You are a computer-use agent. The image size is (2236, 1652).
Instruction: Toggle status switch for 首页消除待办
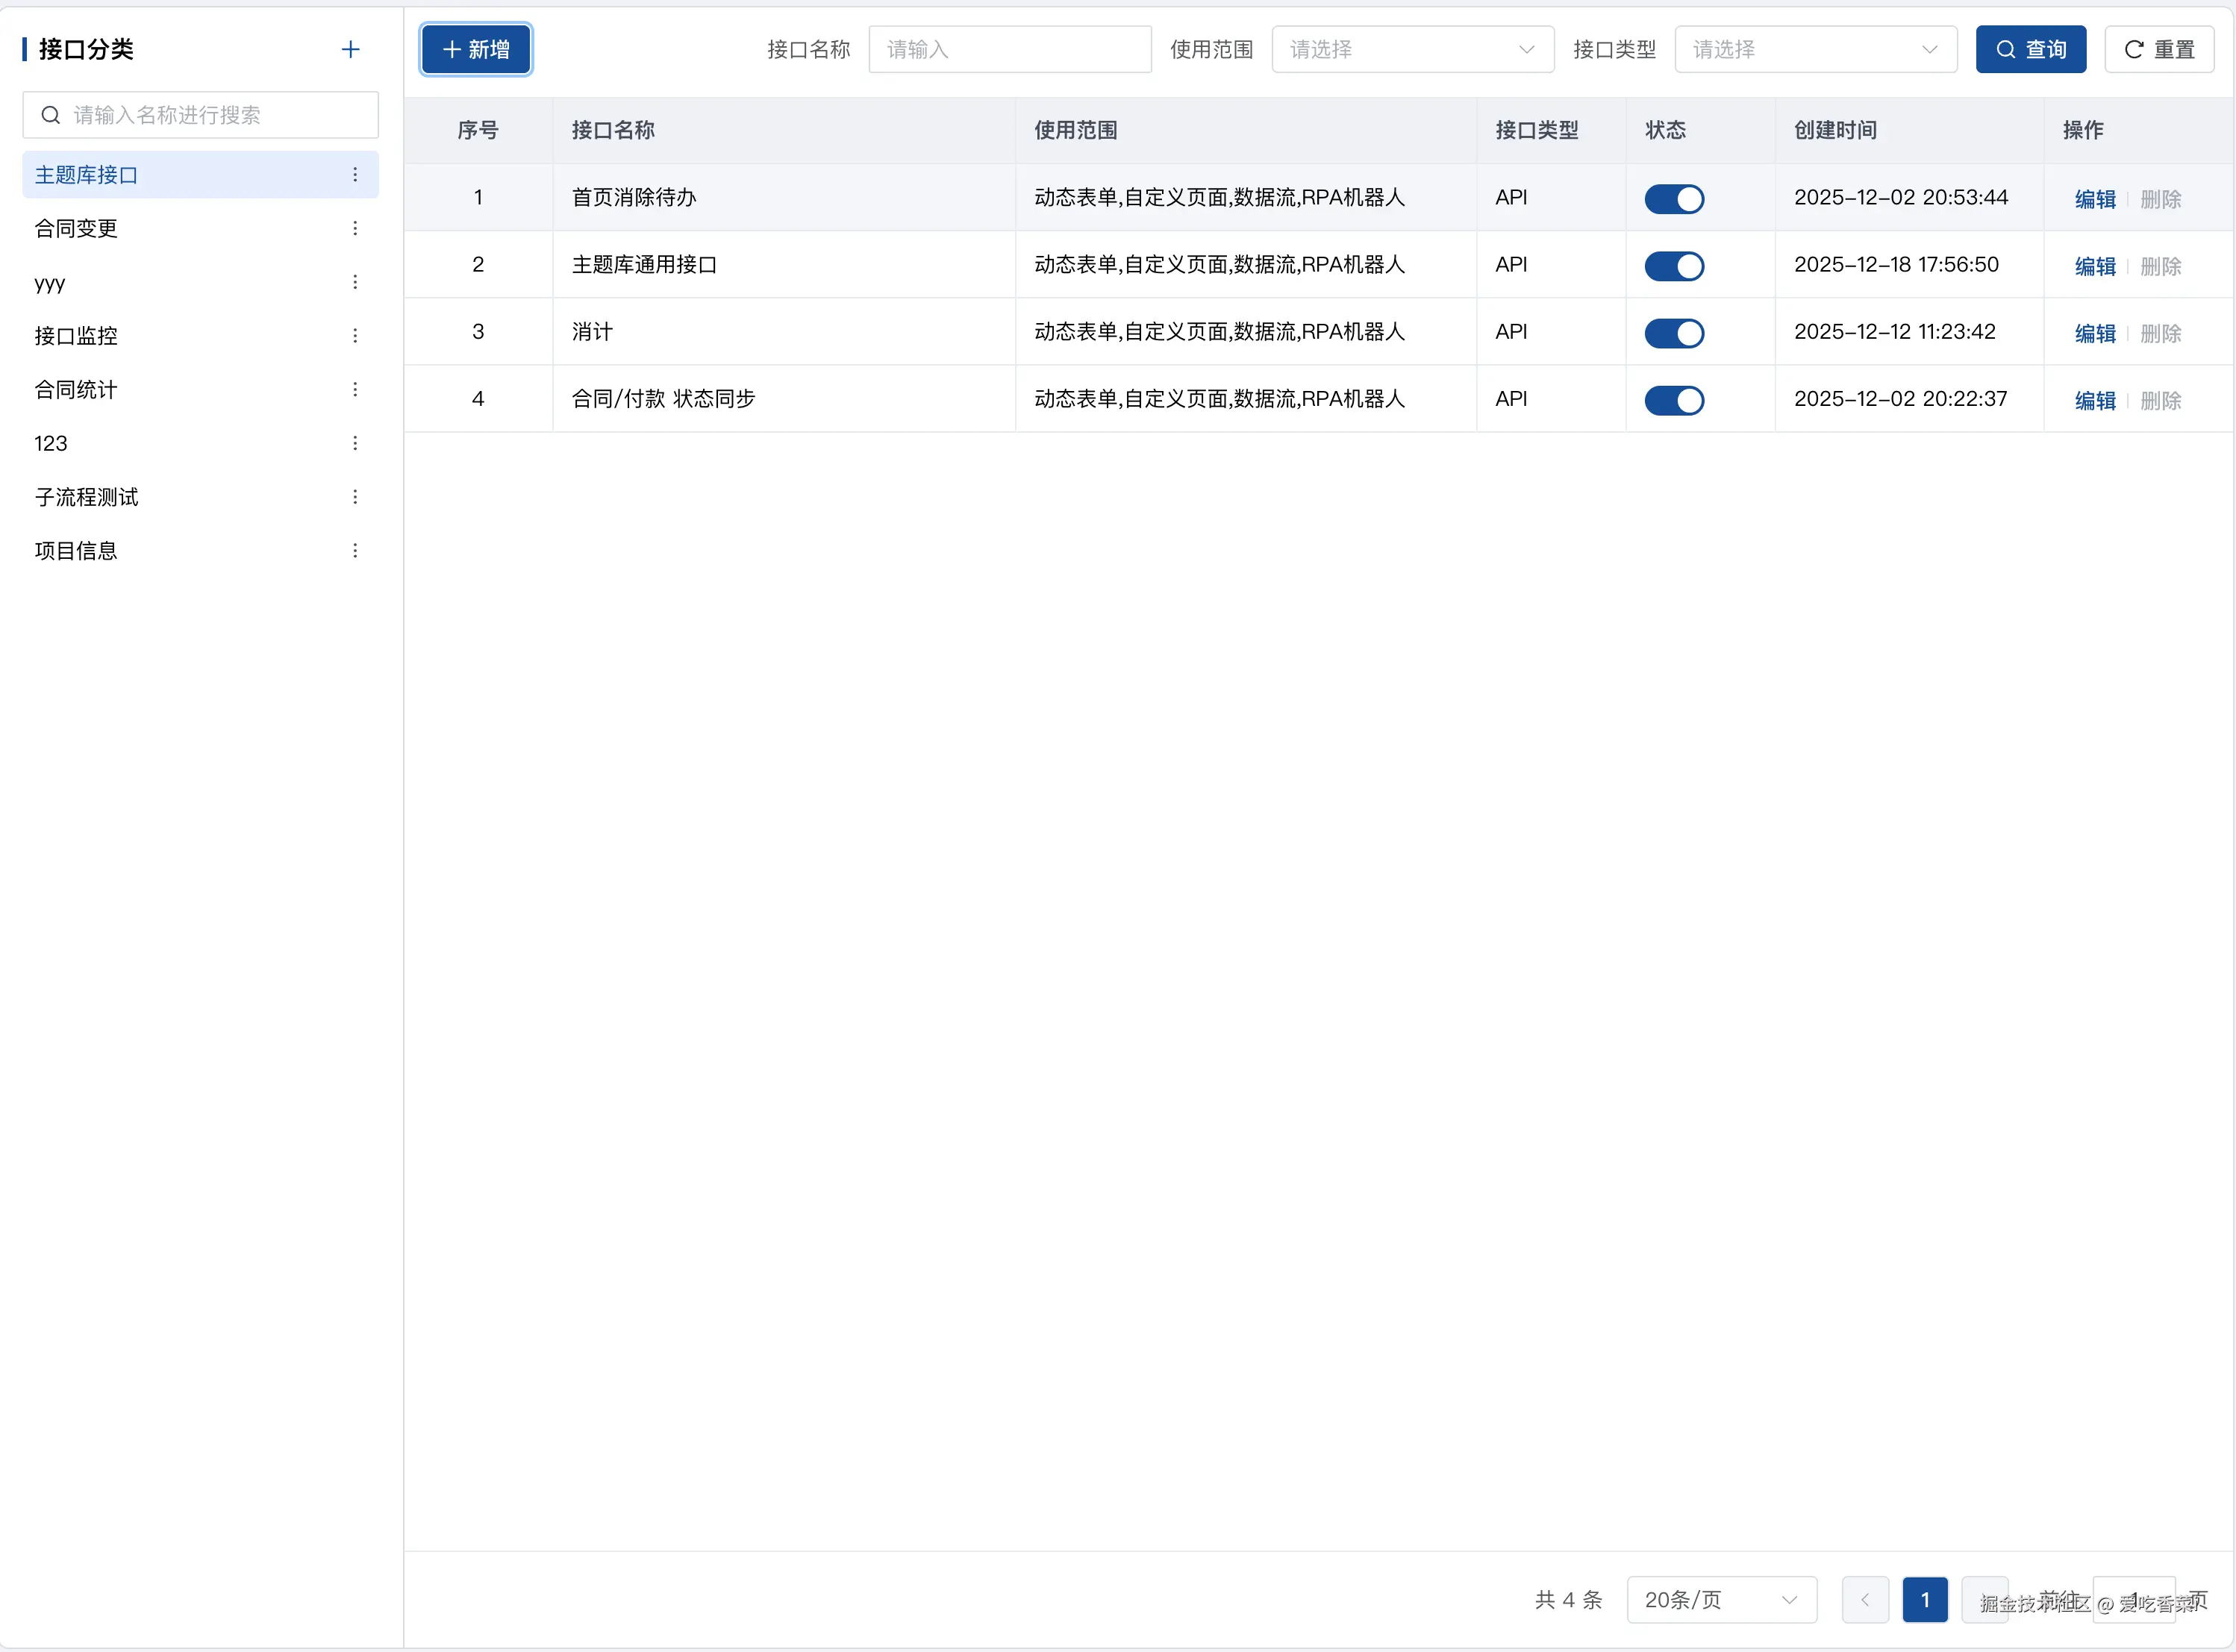point(1674,199)
